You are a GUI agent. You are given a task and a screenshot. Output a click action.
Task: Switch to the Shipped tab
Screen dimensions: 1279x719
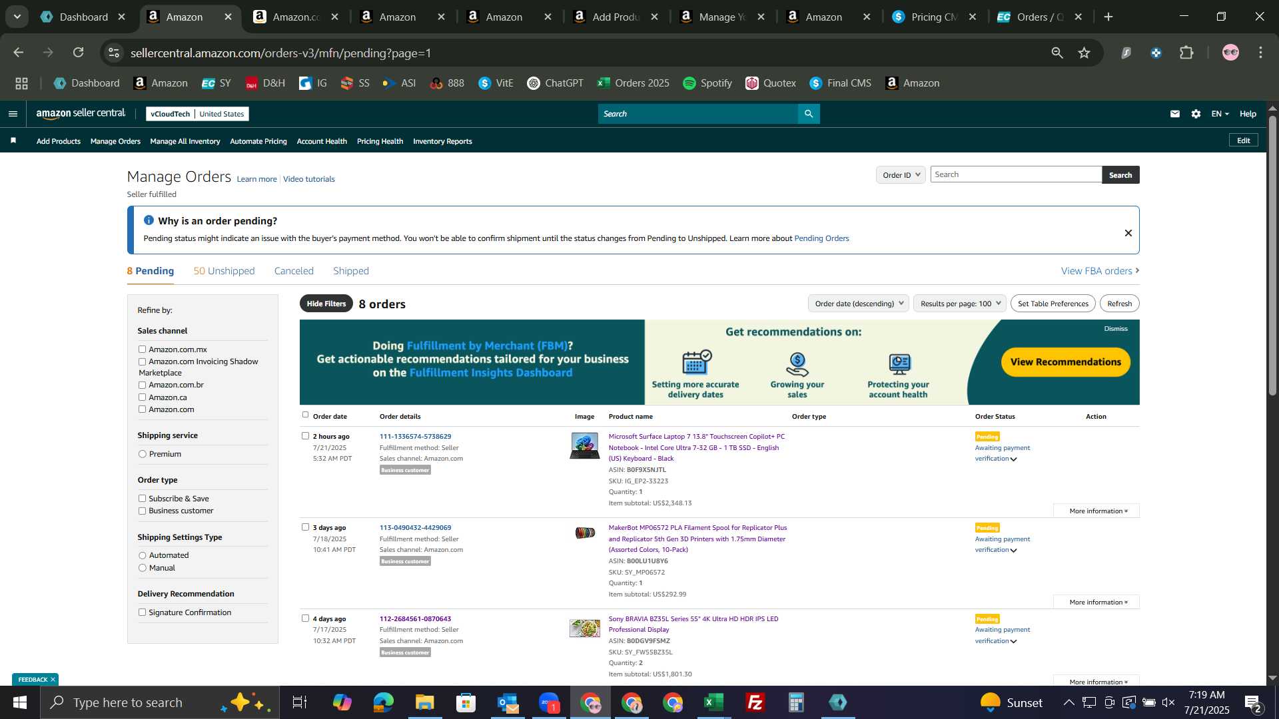[351, 271]
